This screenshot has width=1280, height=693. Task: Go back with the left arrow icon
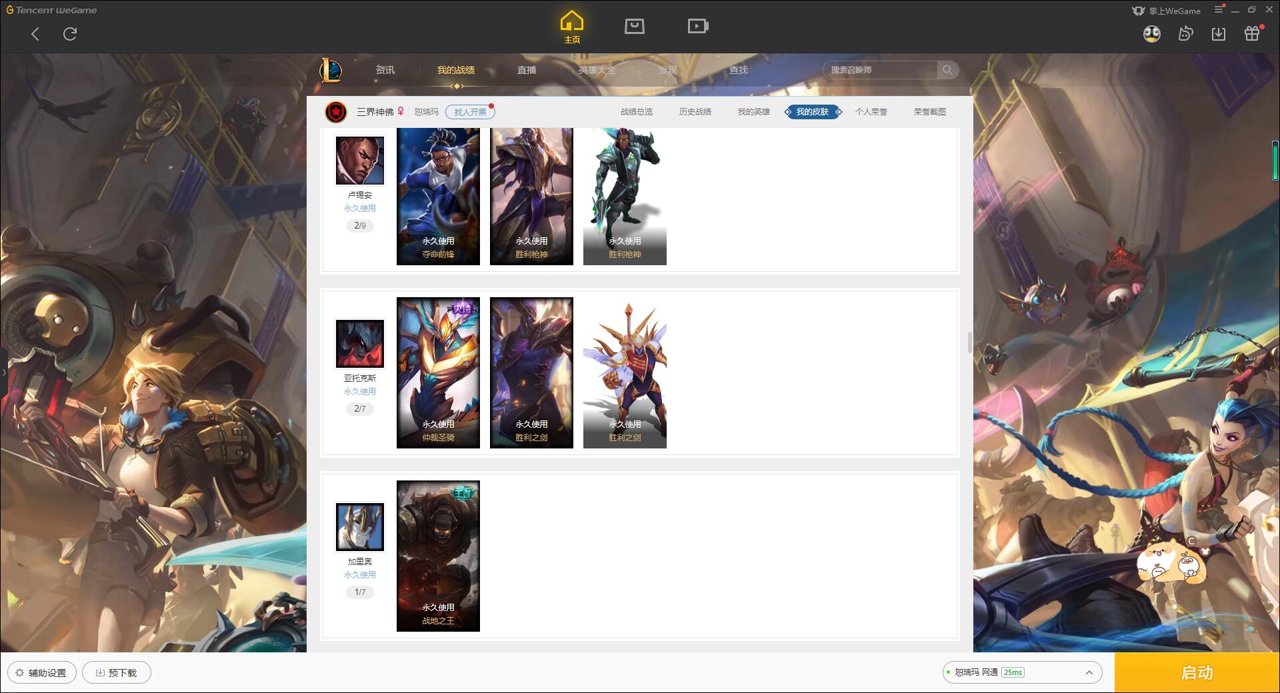tap(35, 34)
